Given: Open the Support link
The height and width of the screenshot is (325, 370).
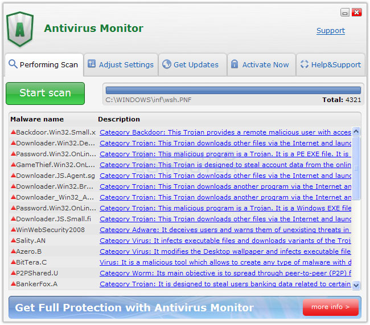Looking at the screenshot, I should pos(331,30).
